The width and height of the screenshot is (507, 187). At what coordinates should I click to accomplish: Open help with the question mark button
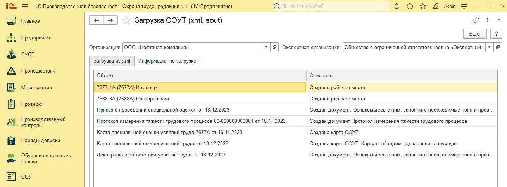pyautogui.click(x=496, y=34)
